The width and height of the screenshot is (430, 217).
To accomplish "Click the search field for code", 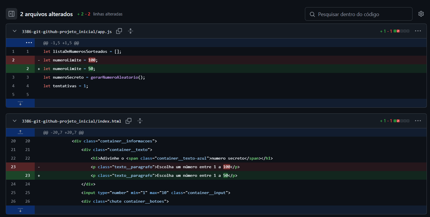I will (x=359, y=14).
